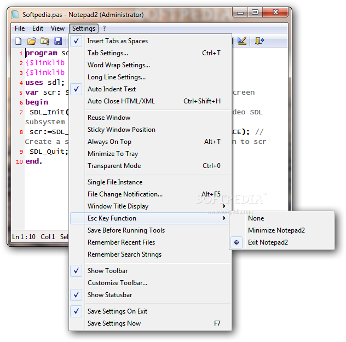346x342 pixels.
Task: Open Tab Settings dialog
Action: pos(151,53)
